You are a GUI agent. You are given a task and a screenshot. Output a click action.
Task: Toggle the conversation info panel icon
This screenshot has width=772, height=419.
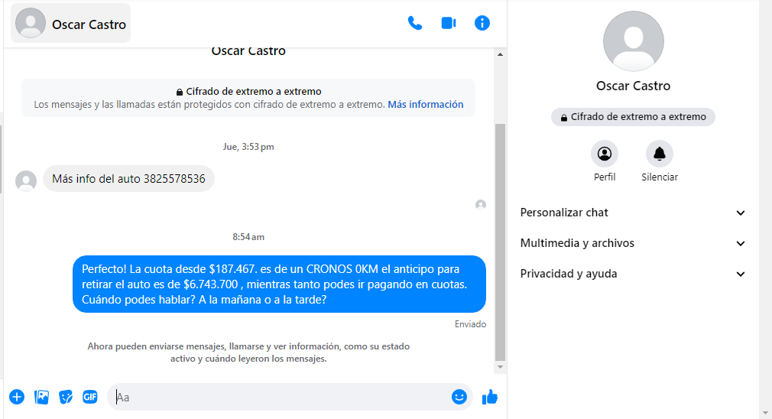[482, 23]
